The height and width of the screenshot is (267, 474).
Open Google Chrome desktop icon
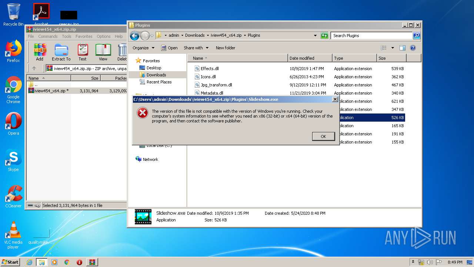[13, 90]
